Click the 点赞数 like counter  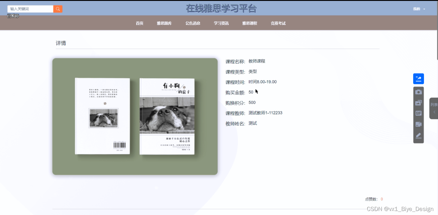click(x=374, y=199)
